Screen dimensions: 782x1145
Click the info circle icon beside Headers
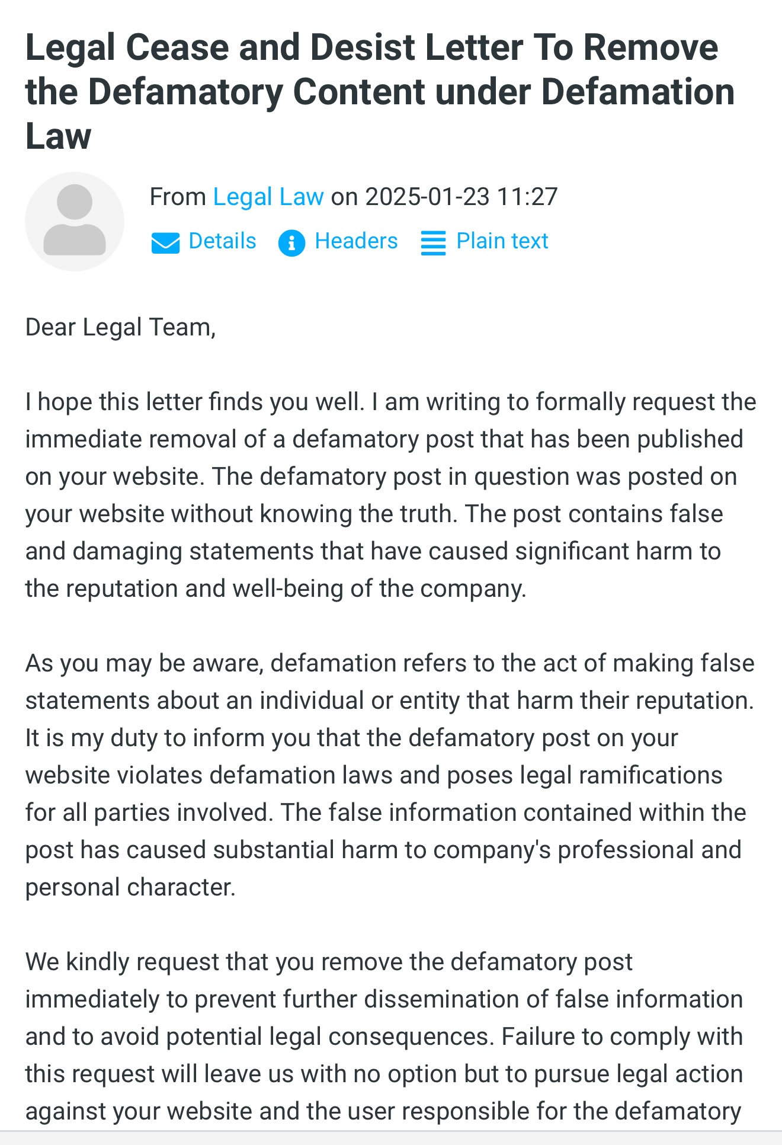click(291, 242)
